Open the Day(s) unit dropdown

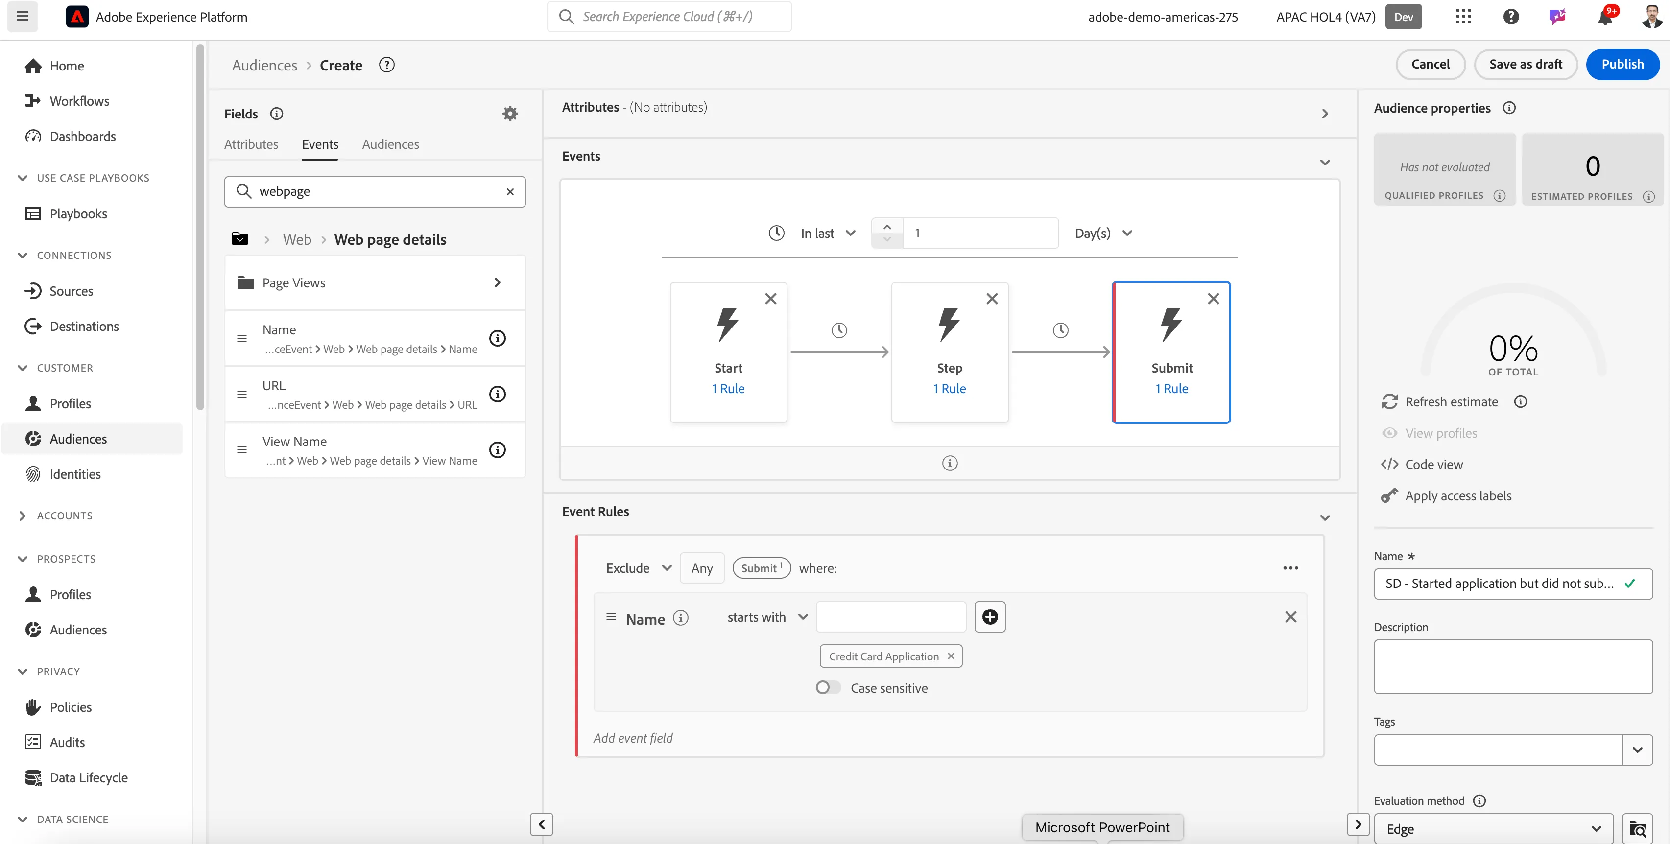(1103, 234)
